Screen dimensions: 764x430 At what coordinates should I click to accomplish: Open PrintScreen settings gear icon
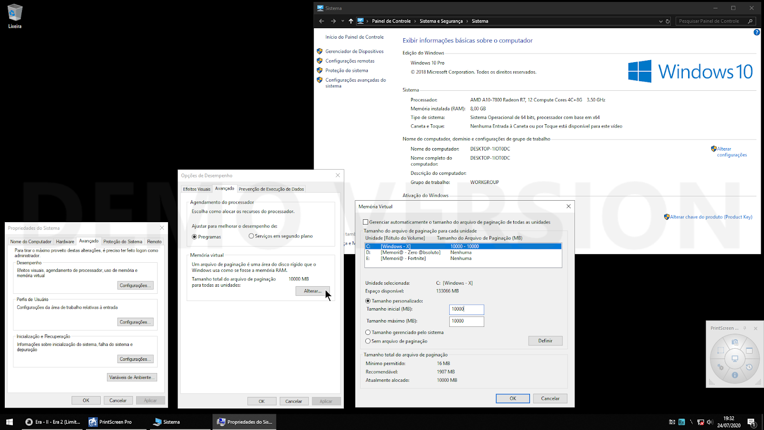[721, 367]
